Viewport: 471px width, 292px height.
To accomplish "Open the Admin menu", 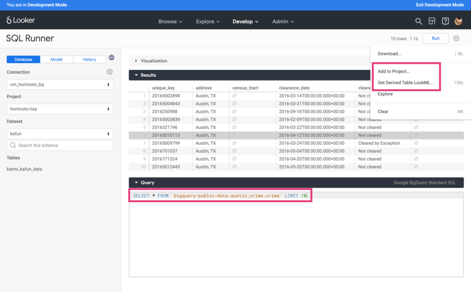I will click(x=283, y=22).
